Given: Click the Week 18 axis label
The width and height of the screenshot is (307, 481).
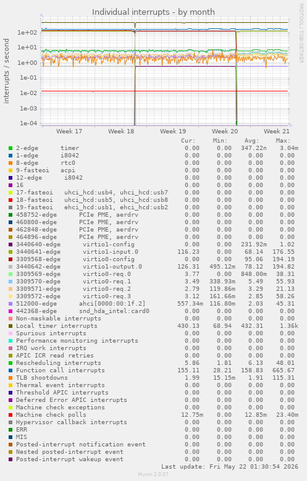Looking at the screenshot, I should click(121, 132).
